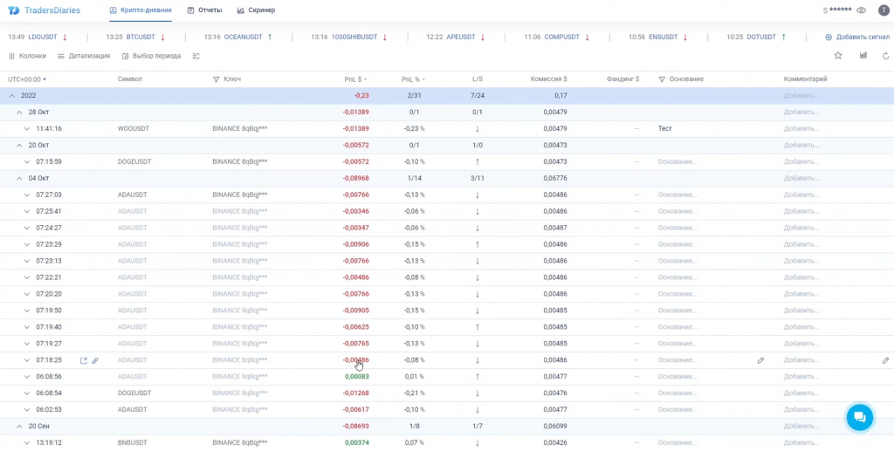Open the live chat bubble
Image resolution: width=894 pixels, height=451 pixels.
pyautogui.click(x=859, y=417)
